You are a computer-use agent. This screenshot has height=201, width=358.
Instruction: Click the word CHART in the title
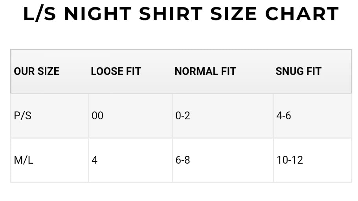coord(302,14)
